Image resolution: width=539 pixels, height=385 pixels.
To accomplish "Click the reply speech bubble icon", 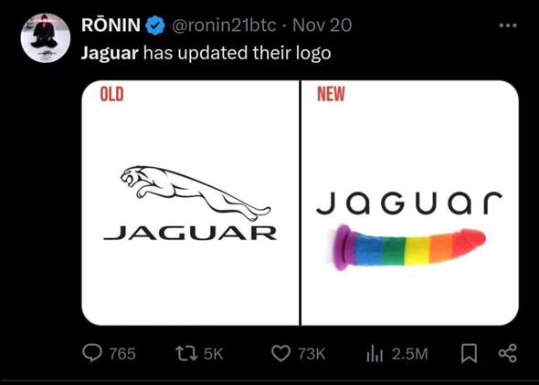I will click(92, 353).
